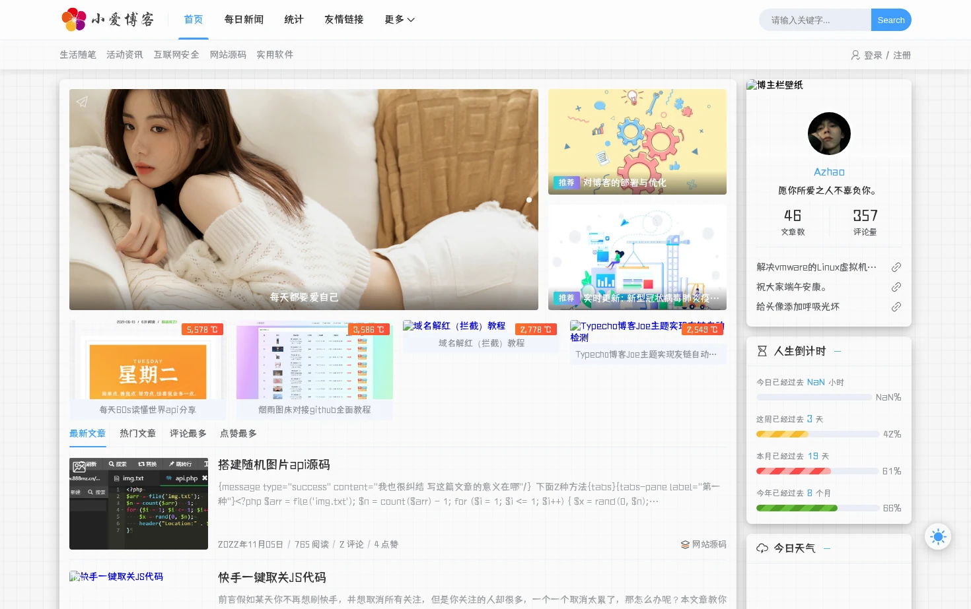The image size is (971, 609).
Task: Open 域名解红（拦截）教程 card
Action: coord(482,337)
